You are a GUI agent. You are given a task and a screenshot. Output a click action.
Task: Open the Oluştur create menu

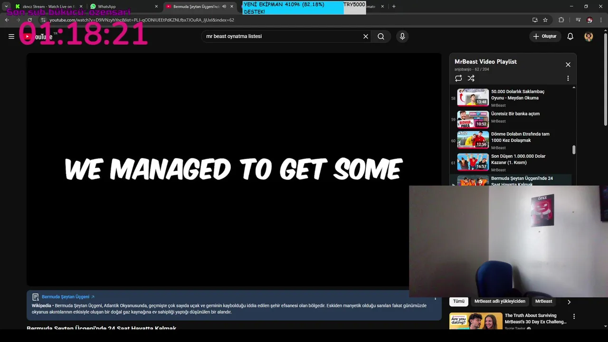(545, 37)
